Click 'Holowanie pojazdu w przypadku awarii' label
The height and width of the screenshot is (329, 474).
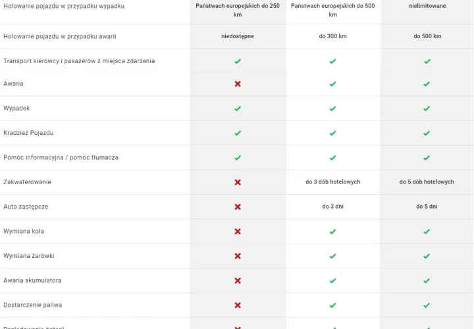(60, 36)
